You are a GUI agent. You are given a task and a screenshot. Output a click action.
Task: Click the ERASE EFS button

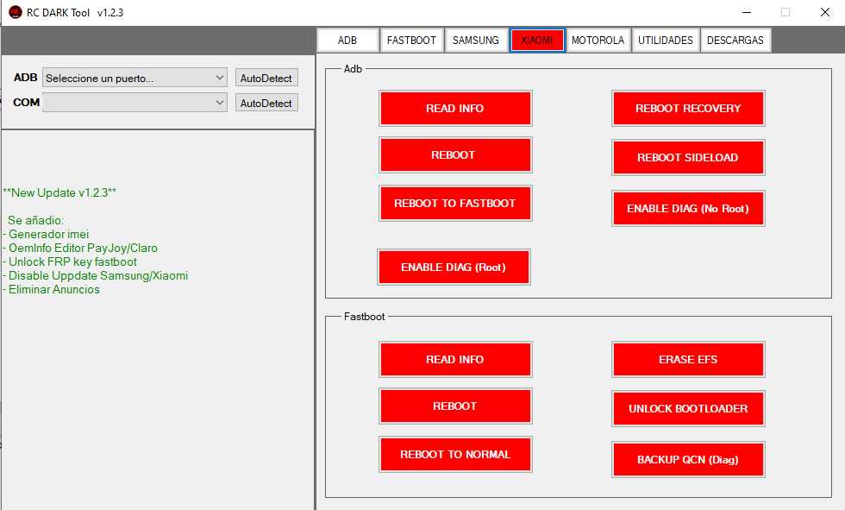[x=687, y=360]
